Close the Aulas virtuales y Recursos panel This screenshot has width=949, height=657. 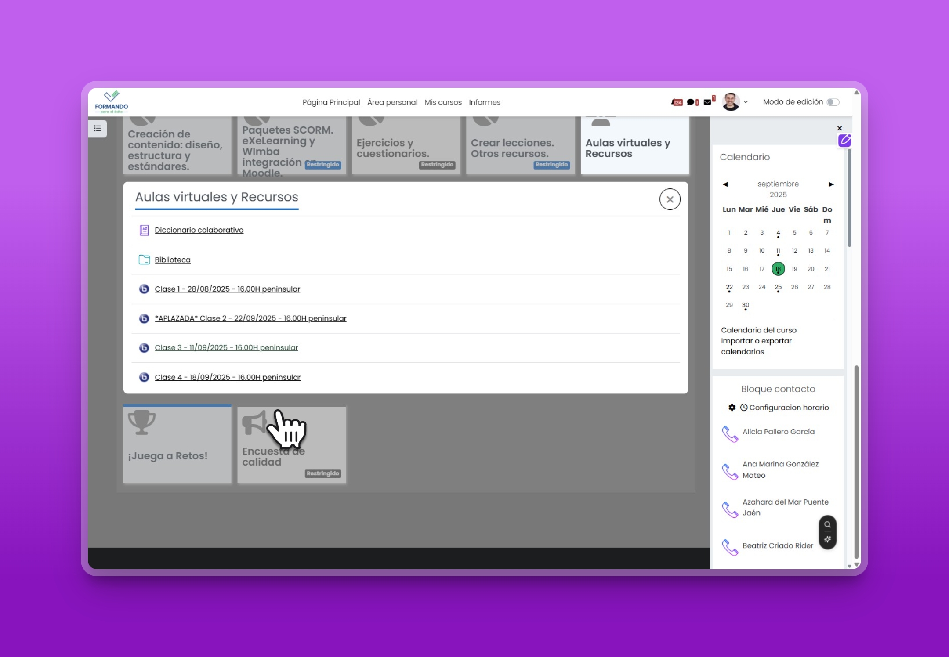[670, 199]
